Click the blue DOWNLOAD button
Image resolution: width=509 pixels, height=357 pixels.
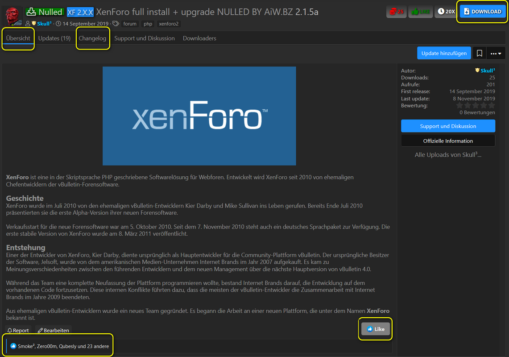[x=482, y=12]
